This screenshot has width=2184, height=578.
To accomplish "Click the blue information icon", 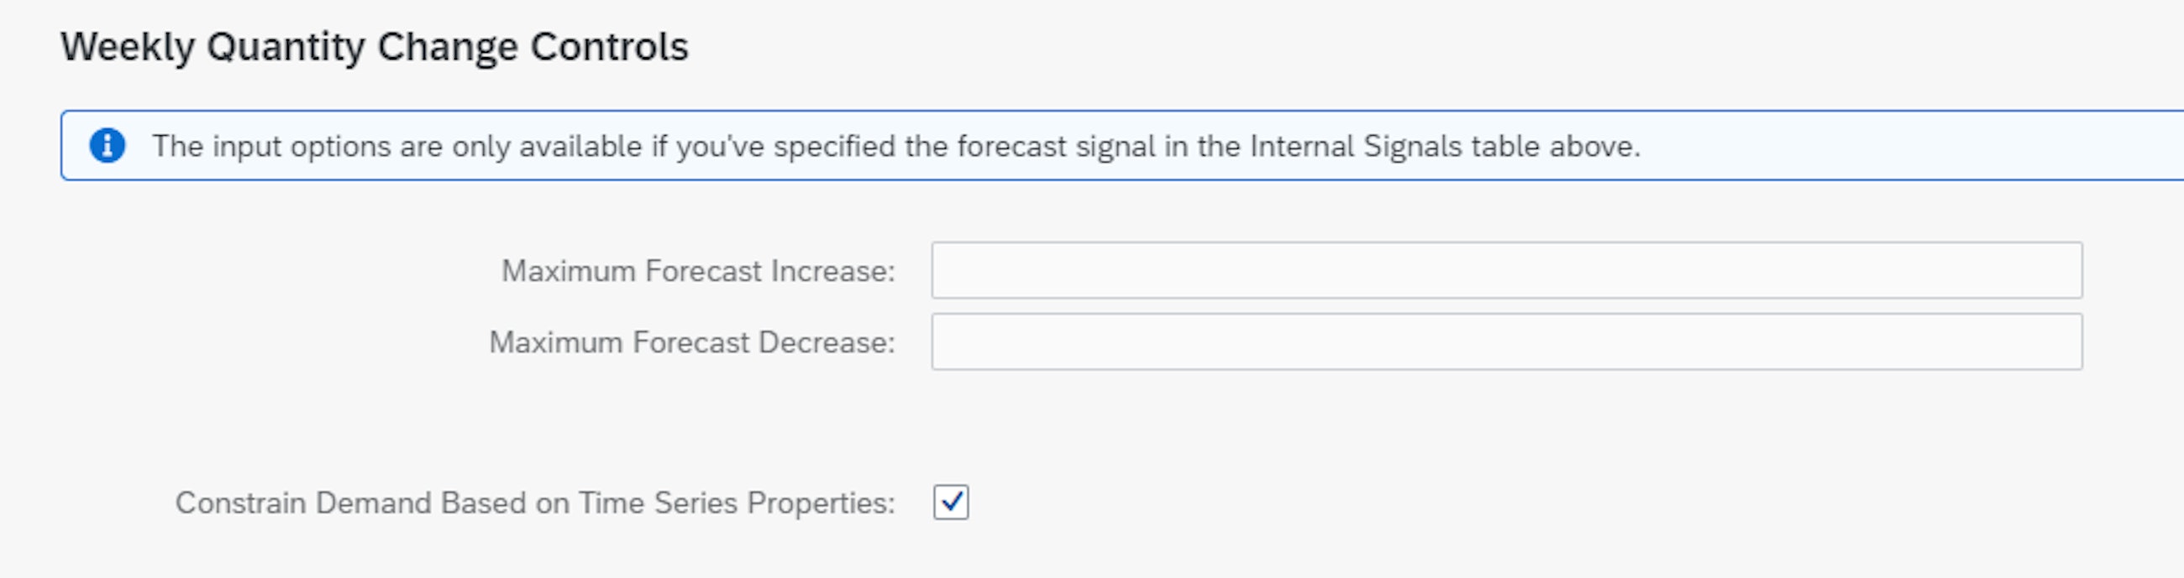I will click(x=108, y=146).
